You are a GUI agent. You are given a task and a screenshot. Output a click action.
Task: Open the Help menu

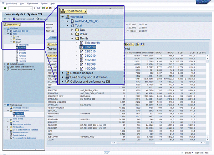(x=52, y=4)
